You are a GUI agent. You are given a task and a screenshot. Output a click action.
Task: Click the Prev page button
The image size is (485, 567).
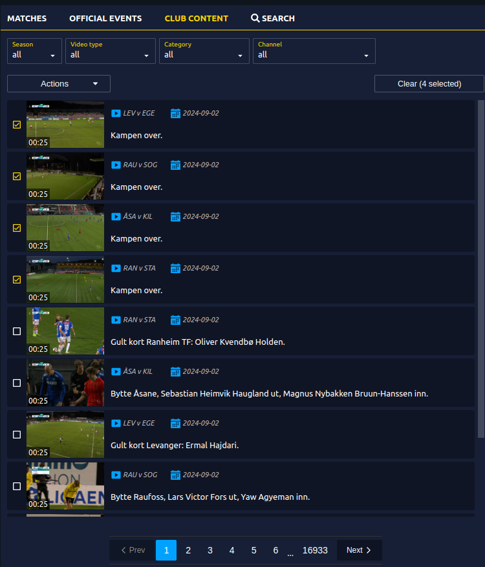click(133, 550)
